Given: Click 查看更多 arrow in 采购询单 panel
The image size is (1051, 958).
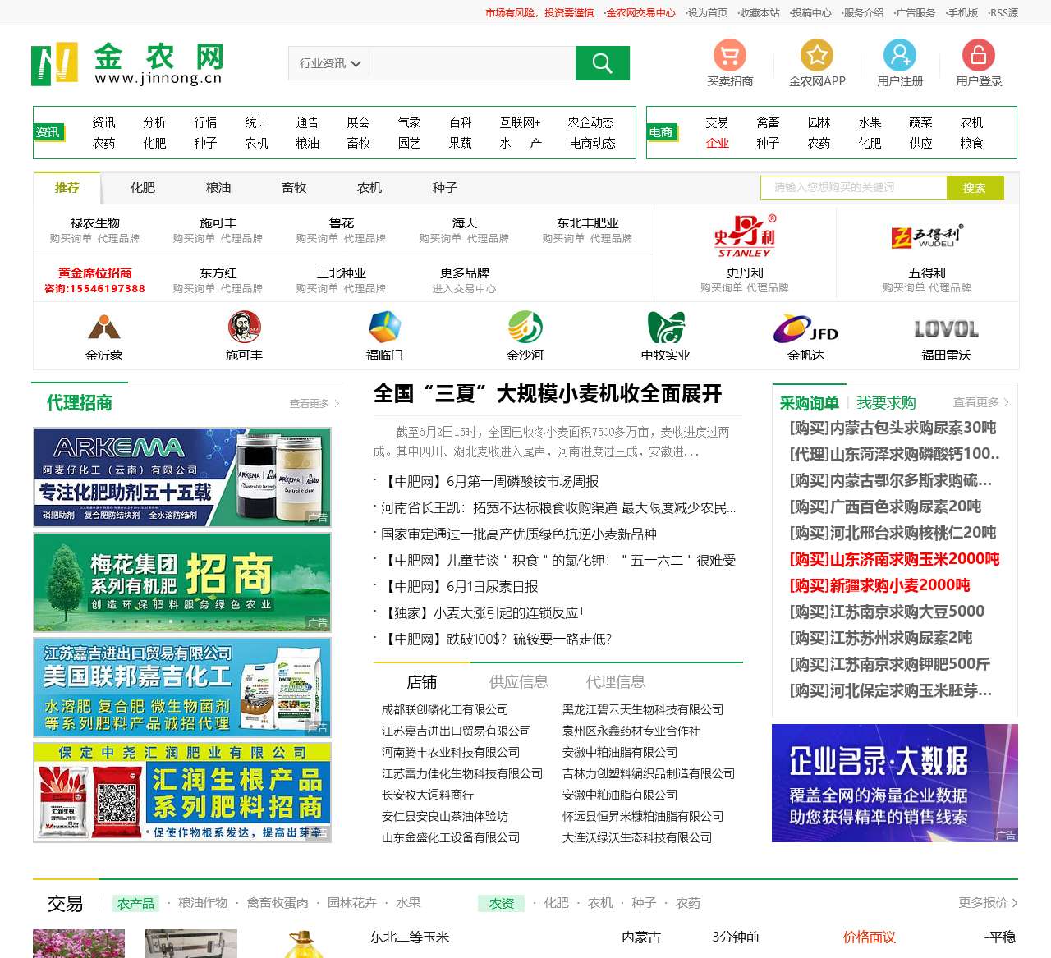Looking at the screenshot, I should [980, 402].
